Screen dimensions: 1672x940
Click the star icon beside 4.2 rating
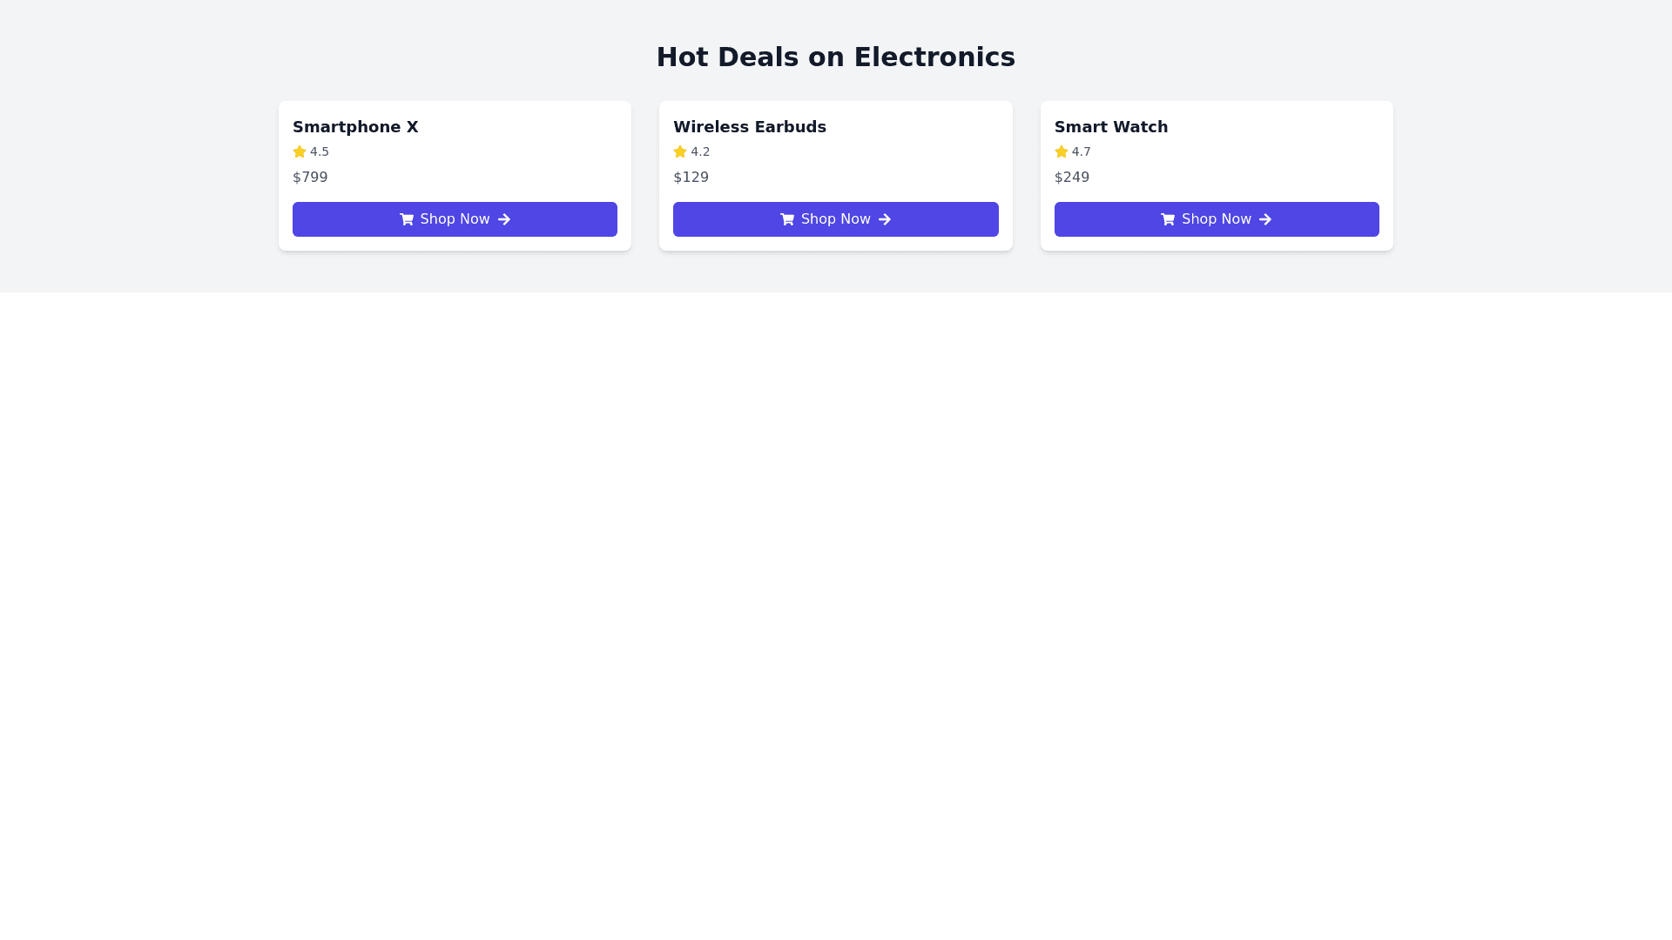tap(680, 151)
